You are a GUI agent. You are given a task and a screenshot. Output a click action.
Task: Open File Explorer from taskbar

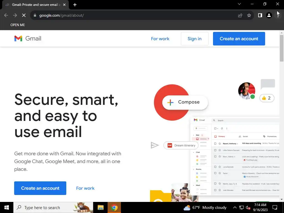pyautogui.click(x=100, y=207)
